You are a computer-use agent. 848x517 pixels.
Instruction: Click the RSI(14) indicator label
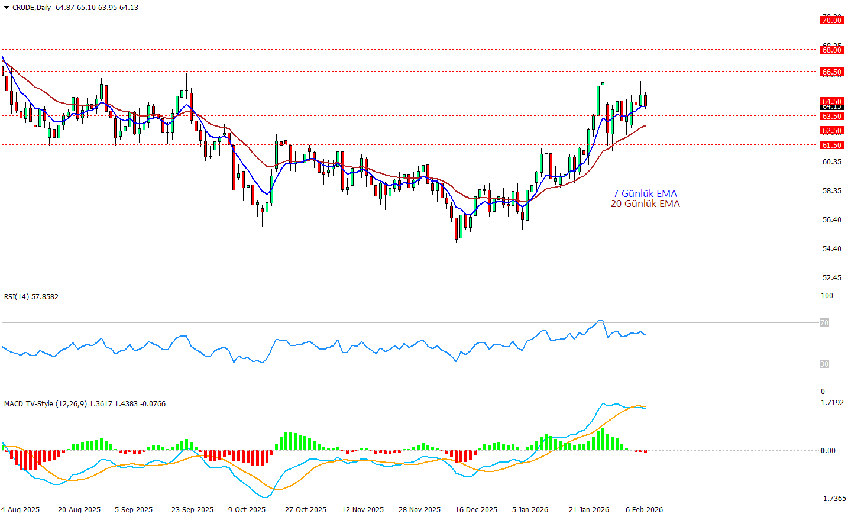(31, 297)
